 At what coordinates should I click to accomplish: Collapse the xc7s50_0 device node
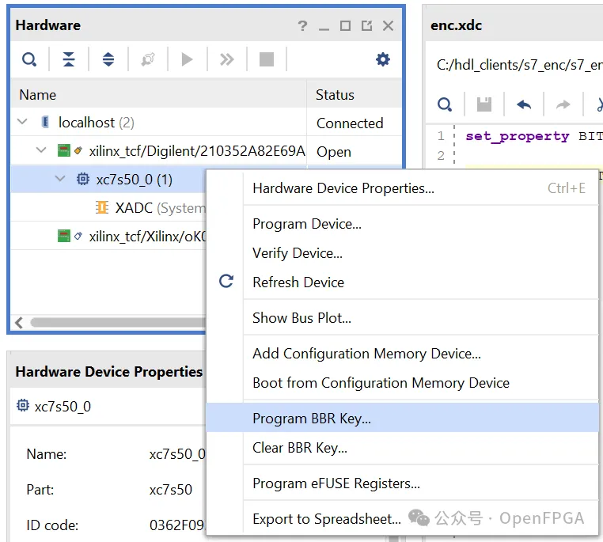pyautogui.click(x=60, y=179)
